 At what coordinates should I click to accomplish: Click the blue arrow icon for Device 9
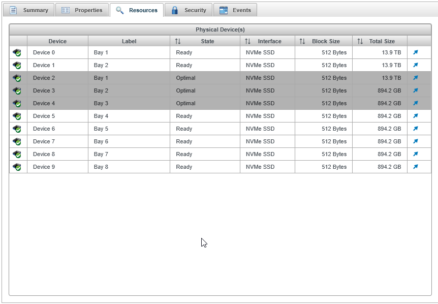pos(415,167)
